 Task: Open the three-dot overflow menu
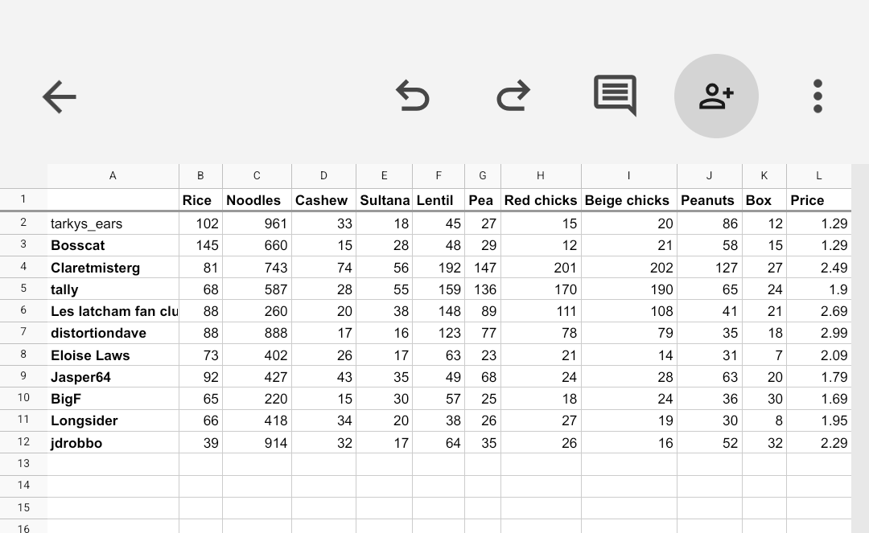tap(818, 96)
